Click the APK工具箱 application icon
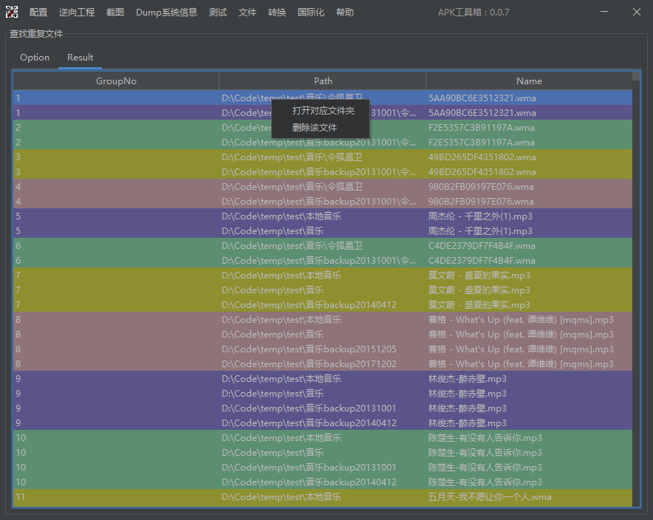 point(11,12)
